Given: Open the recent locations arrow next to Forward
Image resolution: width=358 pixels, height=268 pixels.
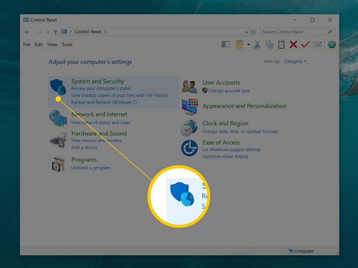Looking at the screenshot, I should pos(48,32).
